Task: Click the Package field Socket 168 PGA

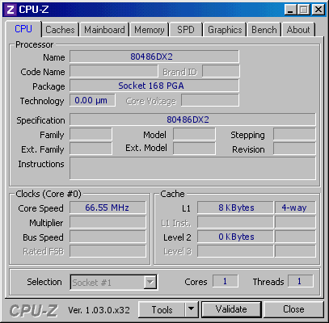Action: tap(154, 86)
